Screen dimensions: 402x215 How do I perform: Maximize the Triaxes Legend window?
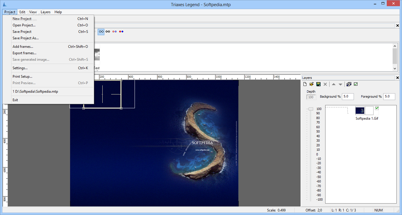pos(384,4)
